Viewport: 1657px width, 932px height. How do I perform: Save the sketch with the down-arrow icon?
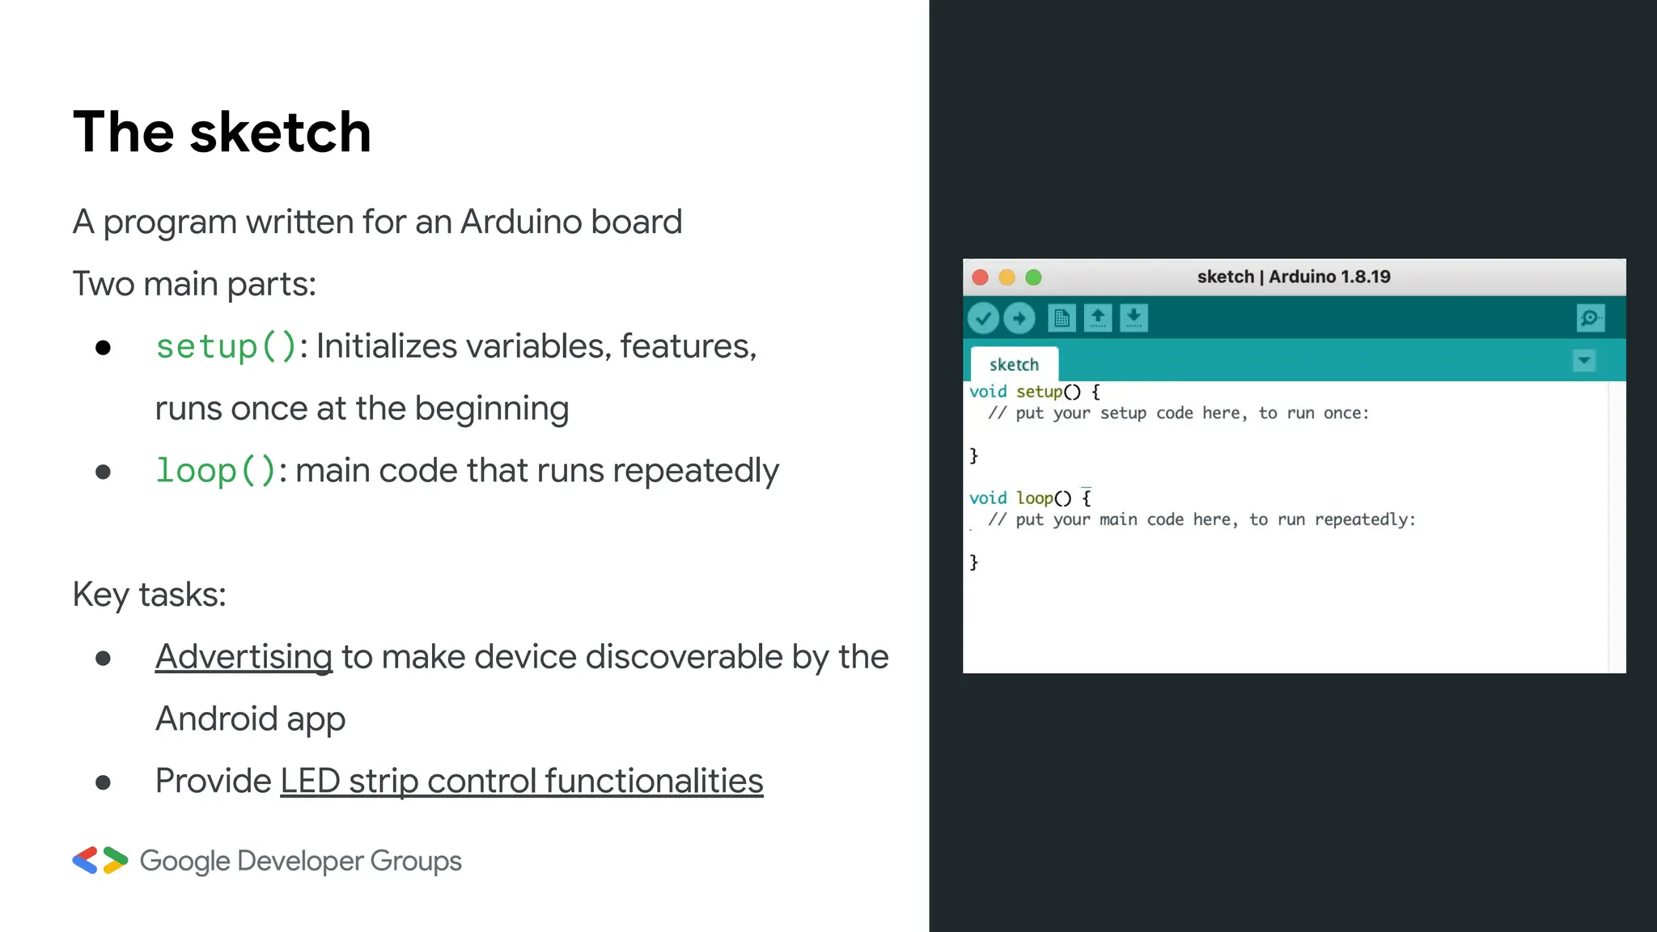pyautogui.click(x=1134, y=318)
